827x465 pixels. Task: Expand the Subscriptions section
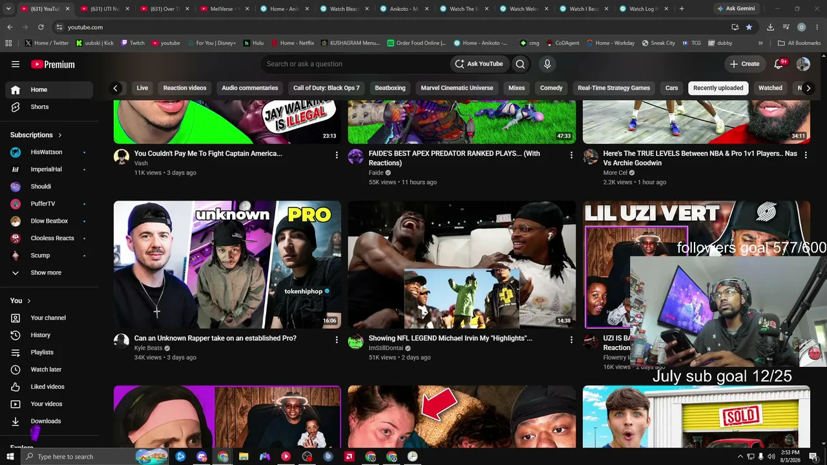pyautogui.click(x=36, y=135)
